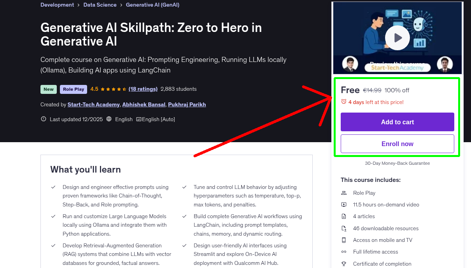Open instructor Abhishek Bansal's page

144,104
